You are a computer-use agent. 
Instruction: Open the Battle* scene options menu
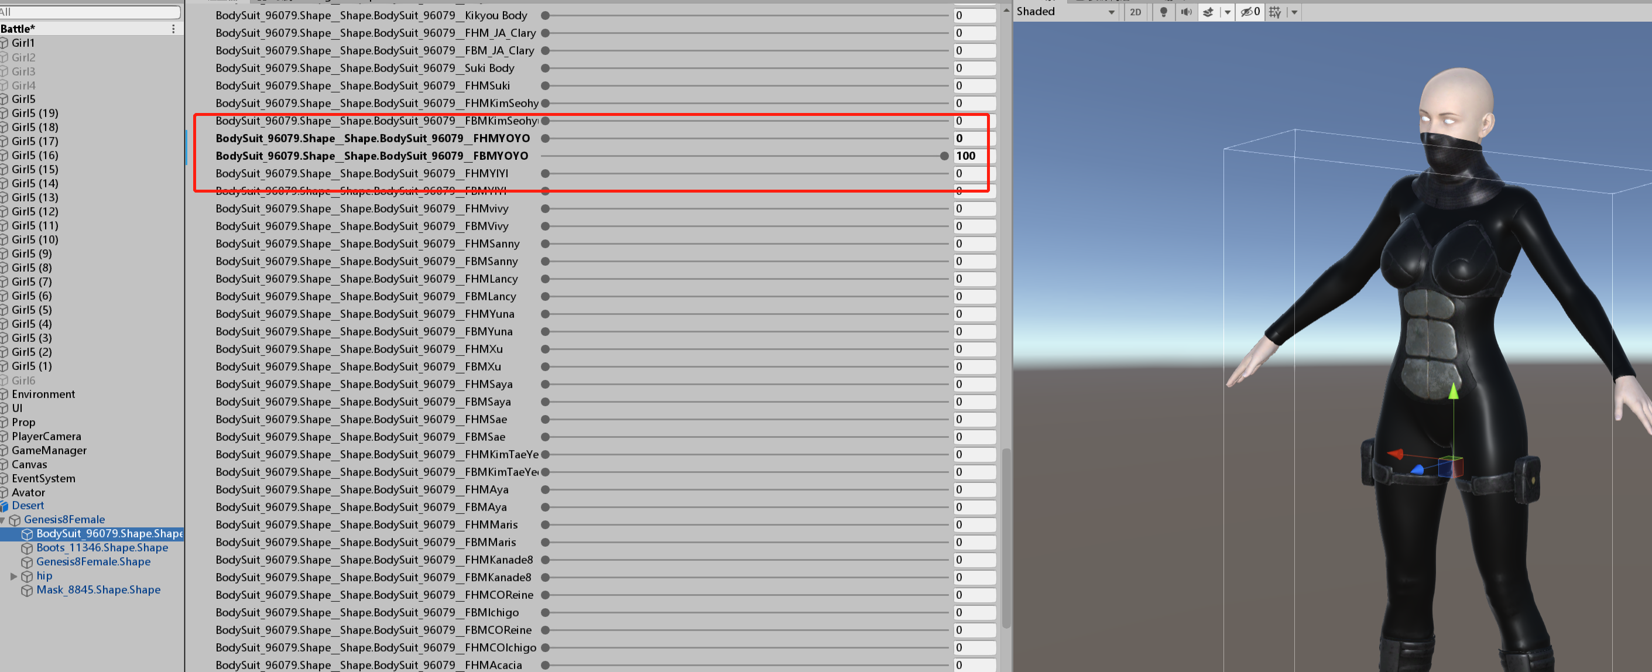pyautogui.click(x=173, y=28)
